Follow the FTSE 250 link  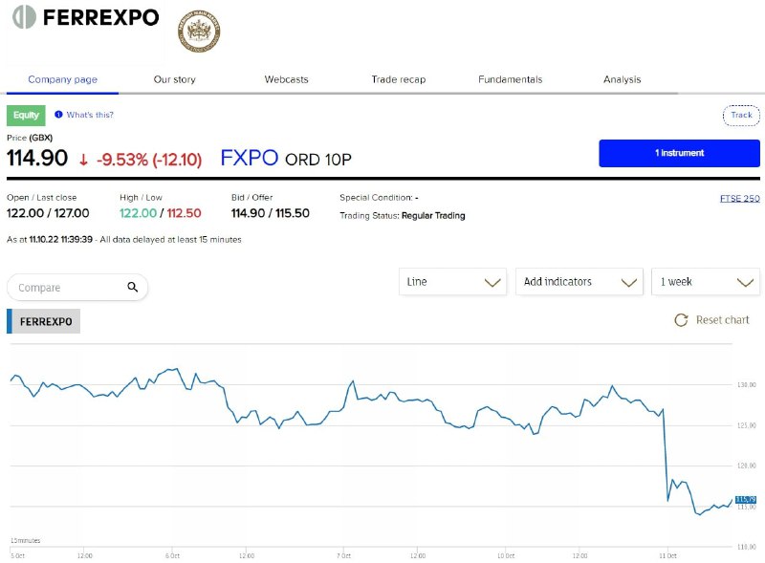739,198
